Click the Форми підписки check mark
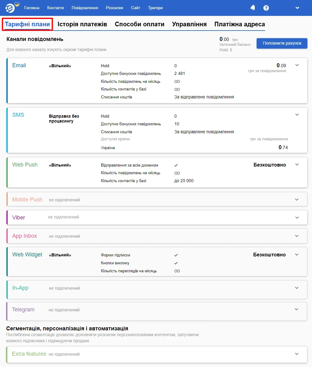 point(176,255)
